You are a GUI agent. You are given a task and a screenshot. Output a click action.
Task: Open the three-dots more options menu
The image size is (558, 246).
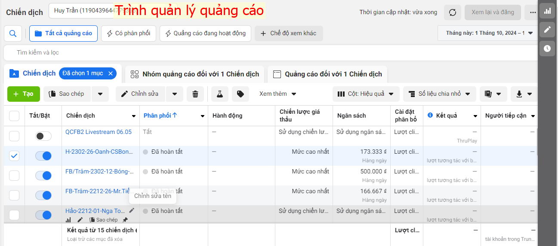(533, 12)
